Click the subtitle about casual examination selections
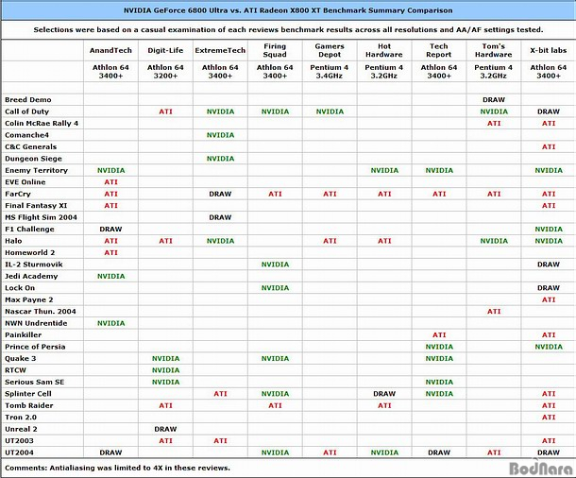Viewport: 576px width, 478px height. (288, 30)
